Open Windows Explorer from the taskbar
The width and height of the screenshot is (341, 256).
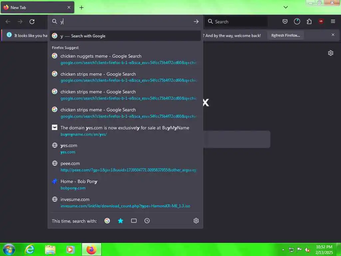(x=50, y=250)
